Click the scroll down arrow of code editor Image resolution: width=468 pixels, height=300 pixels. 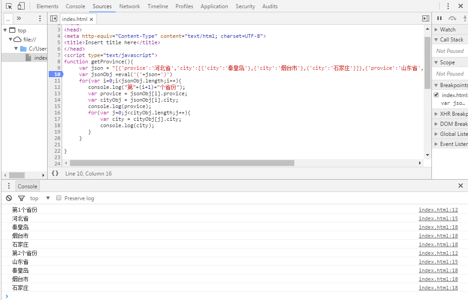(x=427, y=155)
